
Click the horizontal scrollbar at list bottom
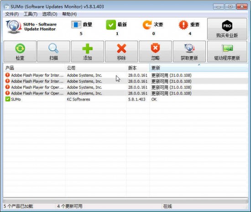tap(125, 201)
